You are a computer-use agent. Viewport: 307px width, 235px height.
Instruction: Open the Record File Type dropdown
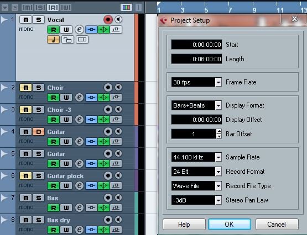pyautogui.click(x=218, y=186)
